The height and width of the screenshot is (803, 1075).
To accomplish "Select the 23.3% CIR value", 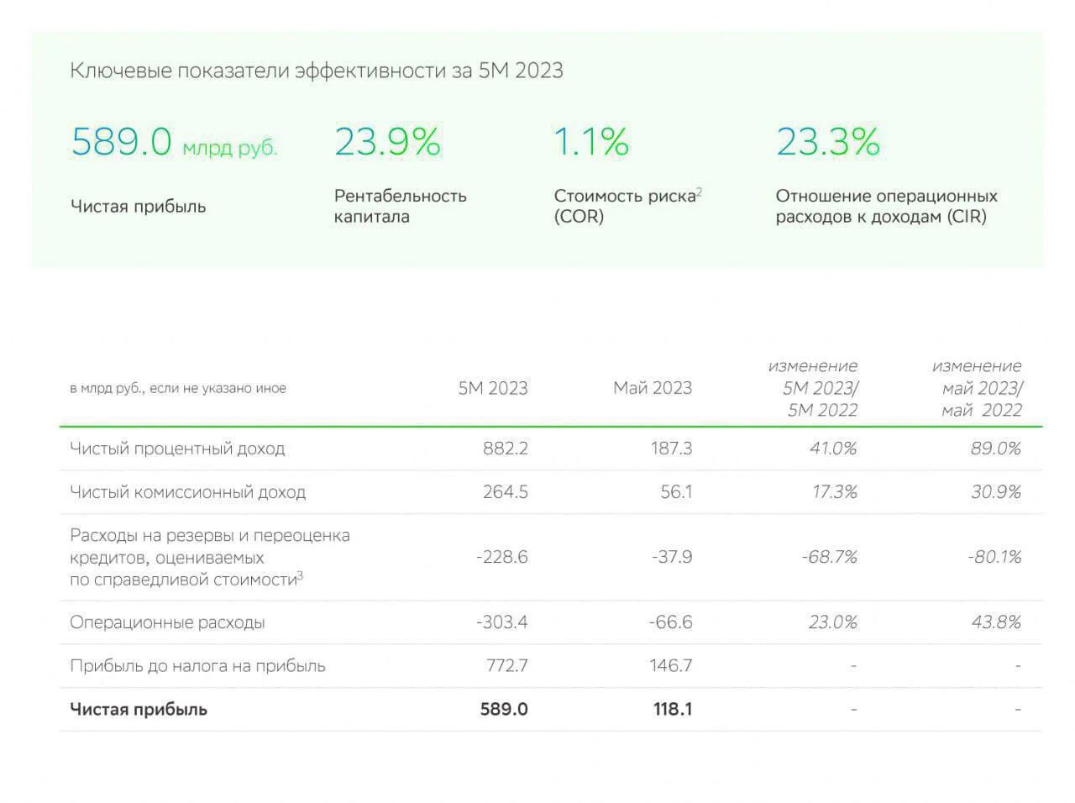I will 827,141.
